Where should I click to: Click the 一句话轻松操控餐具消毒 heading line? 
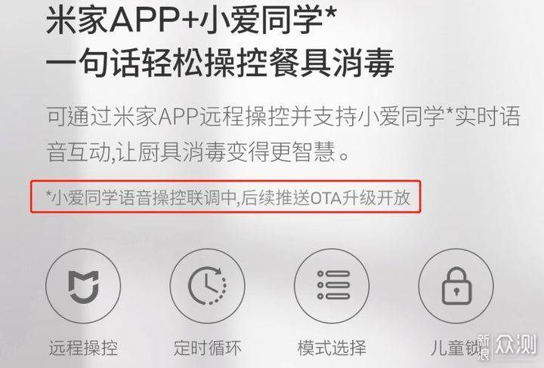(x=220, y=63)
